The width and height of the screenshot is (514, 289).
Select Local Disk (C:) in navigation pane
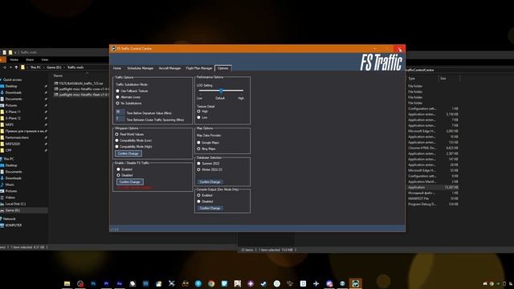[x=15, y=204]
